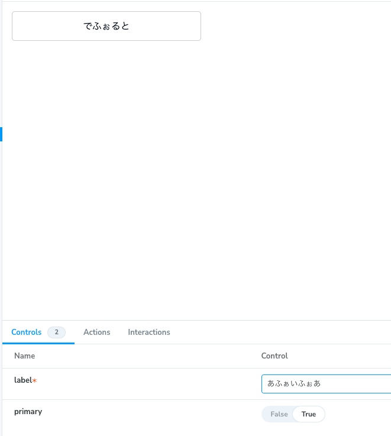Click the controls count badge 2

[56, 332]
